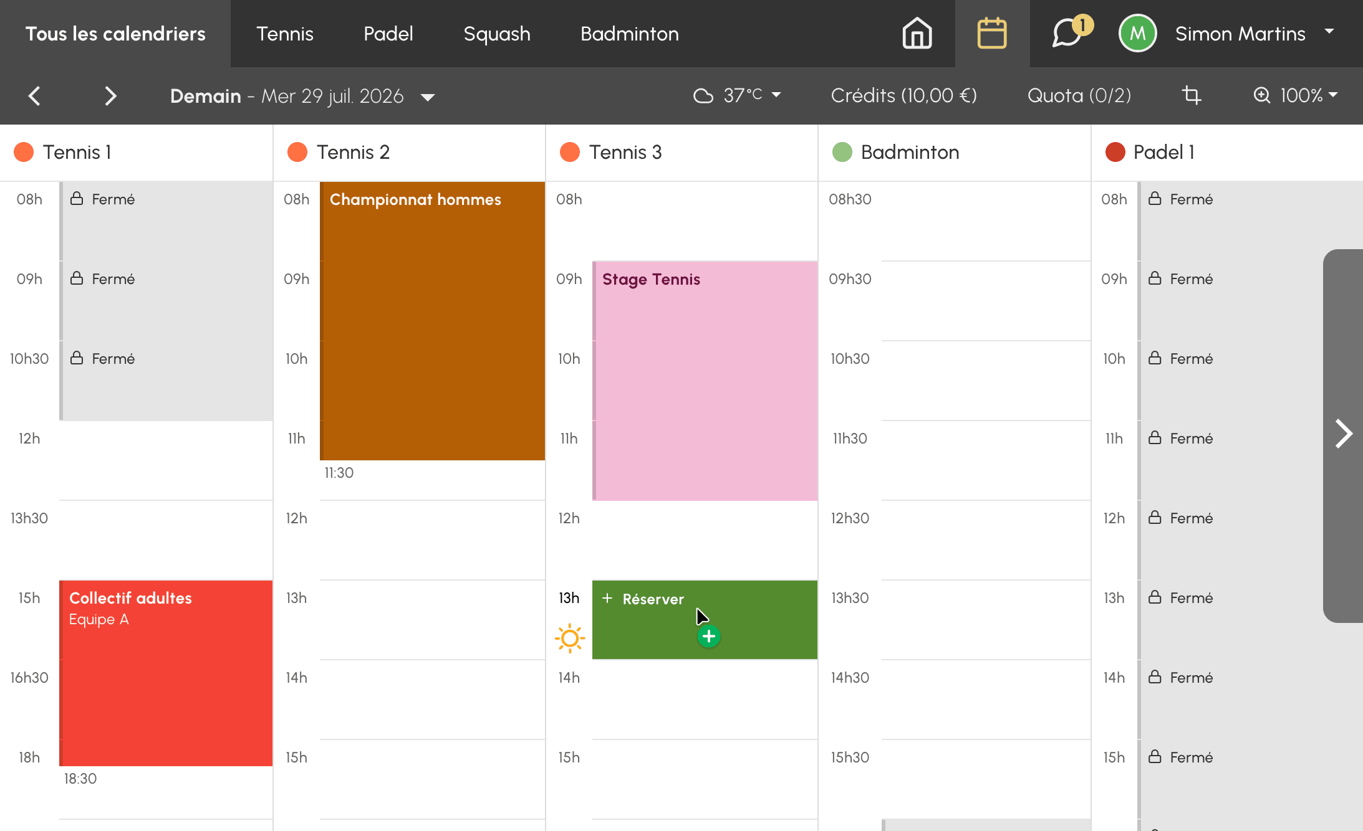Screen dimensions: 1363x831
Task: Click lock icon on Padel 1 10h
Action: 1155,358
